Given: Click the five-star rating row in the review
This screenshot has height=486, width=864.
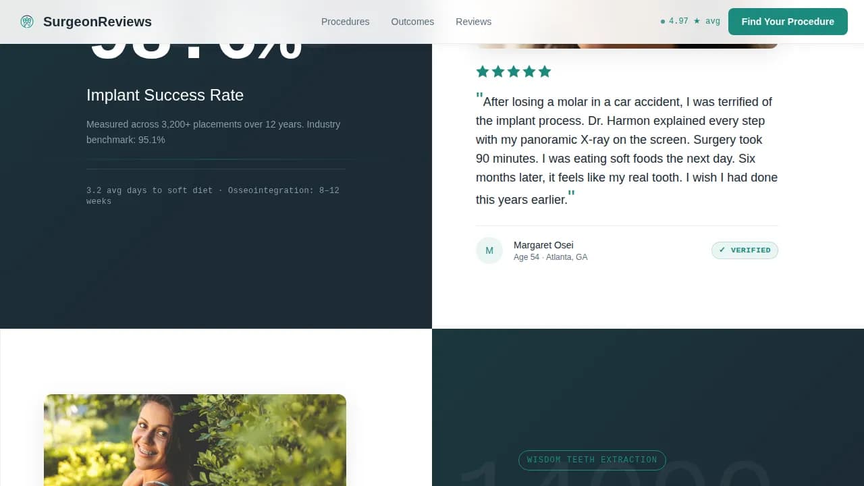Looking at the screenshot, I should pyautogui.click(x=514, y=72).
